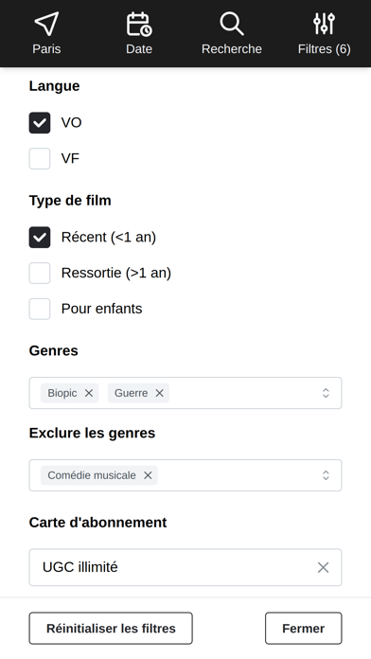The width and height of the screenshot is (371, 659).
Task: Select the Filtres (6) tab label
Action: tap(324, 49)
